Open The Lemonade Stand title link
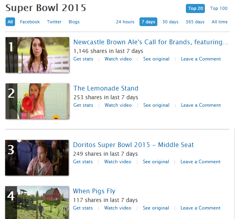Image resolution: width=235 pixels, height=219 pixels. 106,88
